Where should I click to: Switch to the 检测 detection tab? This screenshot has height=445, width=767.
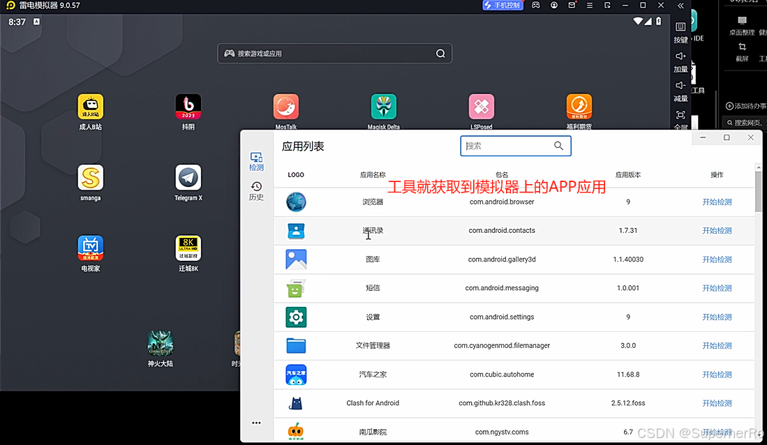pyautogui.click(x=256, y=161)
